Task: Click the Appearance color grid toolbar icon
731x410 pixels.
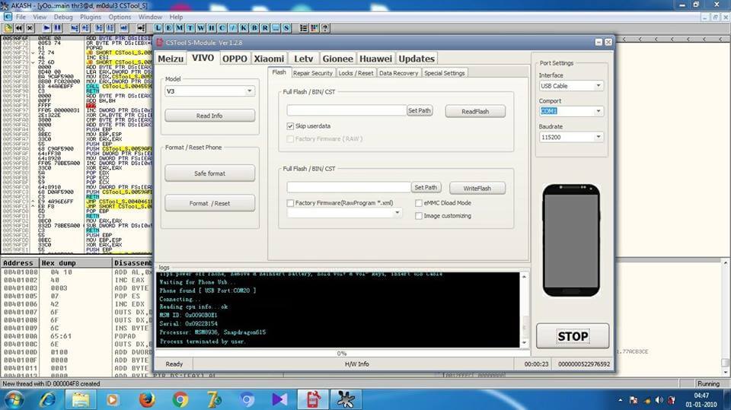Action: pos(314,28)
